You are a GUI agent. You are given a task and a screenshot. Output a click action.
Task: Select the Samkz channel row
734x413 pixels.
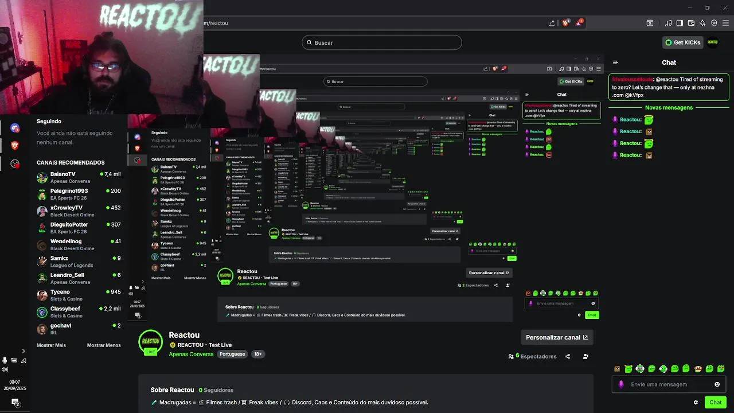tap(79, 262)
